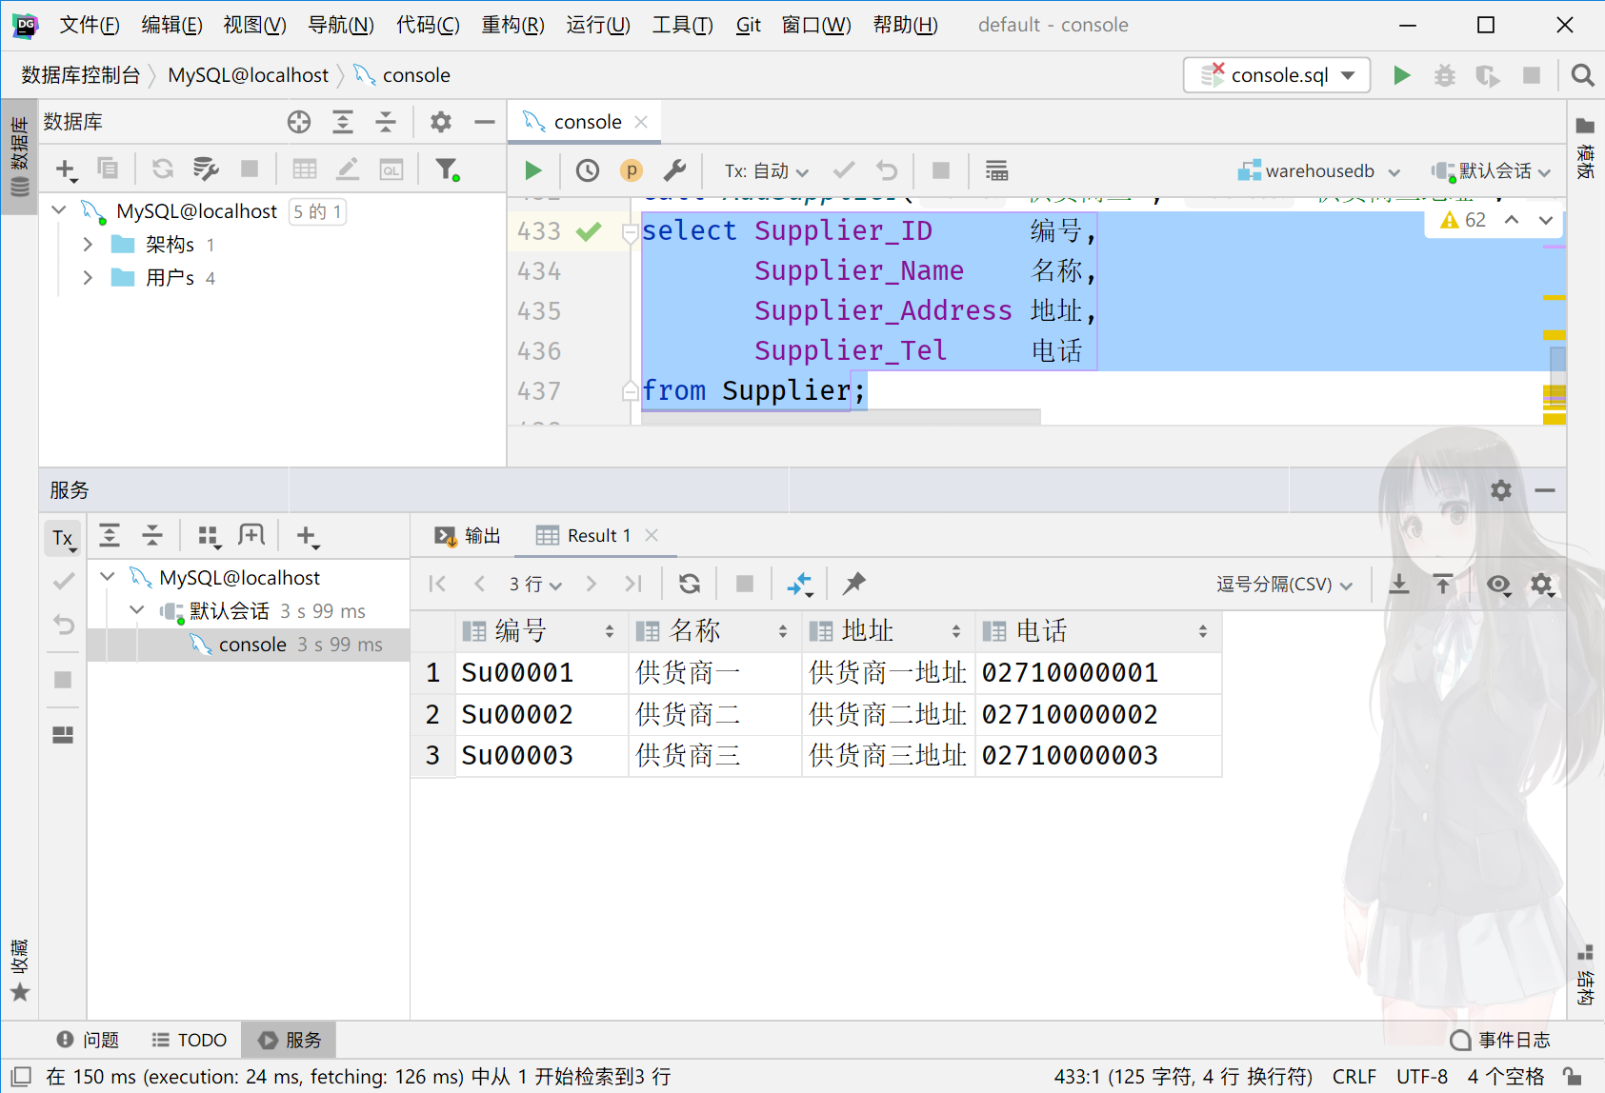The height and width of the screenshot is (1093, 1605).
Task: Commit transaction checkmark in editor toolbar
Action: pyautogui.click(x=844, y=170)
